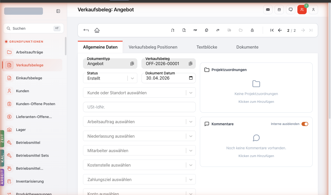Screen dimensions: 331x195
Task: Open the chat bubble icon in header
Action: pos(291,10)
